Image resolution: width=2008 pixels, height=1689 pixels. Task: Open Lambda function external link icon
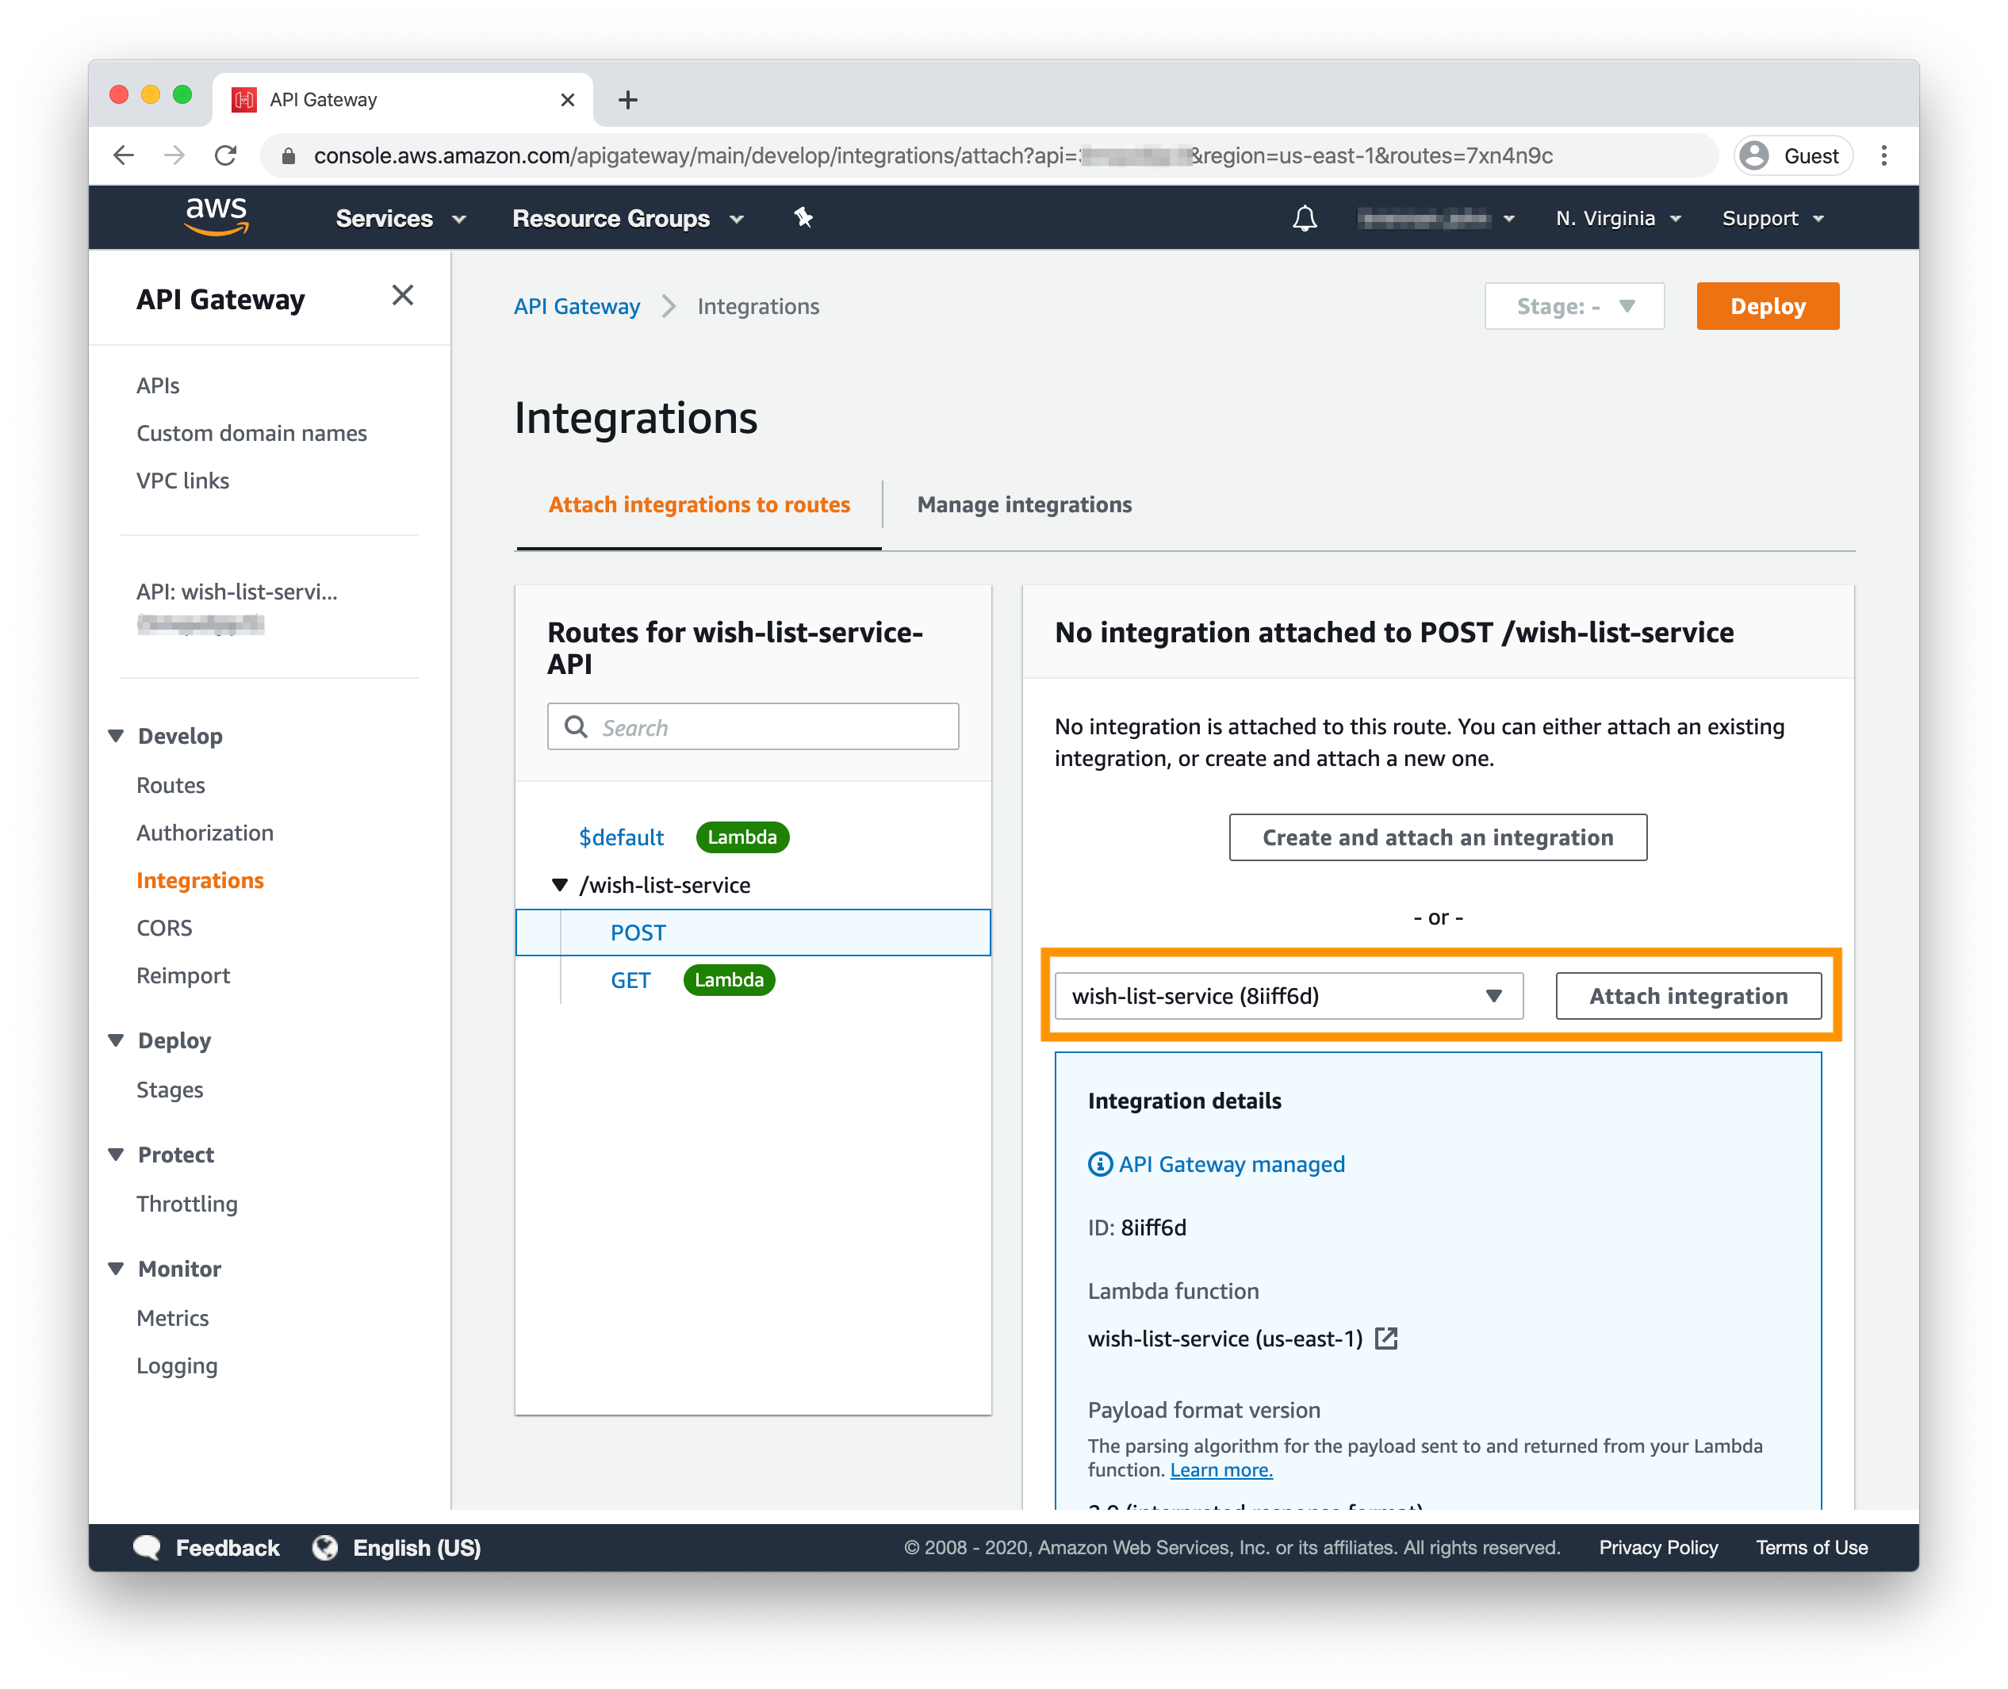pyautogui.click(x=1386, y=1339)
